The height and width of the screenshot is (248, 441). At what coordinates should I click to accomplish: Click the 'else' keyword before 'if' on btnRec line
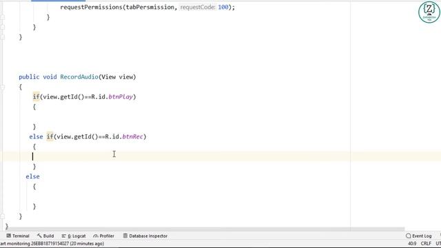pyautogui.click(x=36, y=137)
